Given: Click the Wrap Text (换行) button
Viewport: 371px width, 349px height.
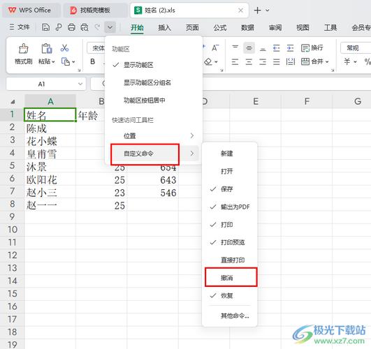Looking at the screenshot, I should coord(312,48).
